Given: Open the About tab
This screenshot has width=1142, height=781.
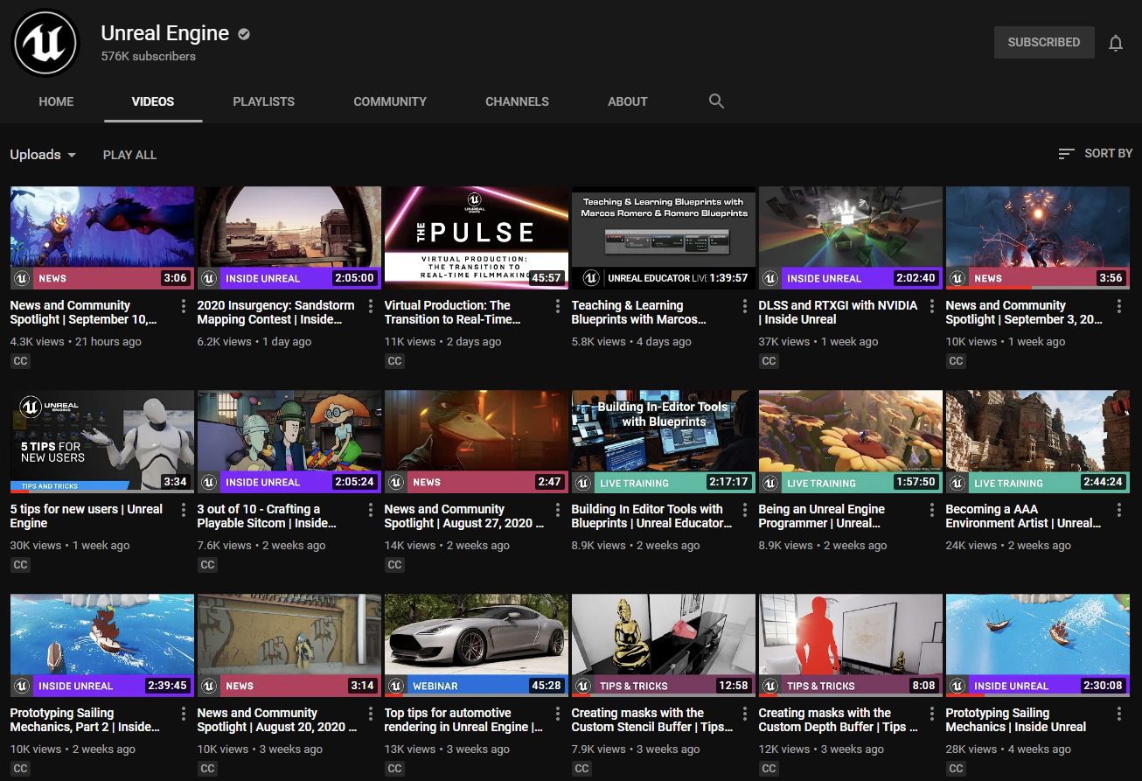Looking at the screenshot, I should (x=627, y=101).
